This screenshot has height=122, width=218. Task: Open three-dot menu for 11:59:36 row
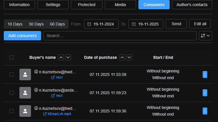205,111
